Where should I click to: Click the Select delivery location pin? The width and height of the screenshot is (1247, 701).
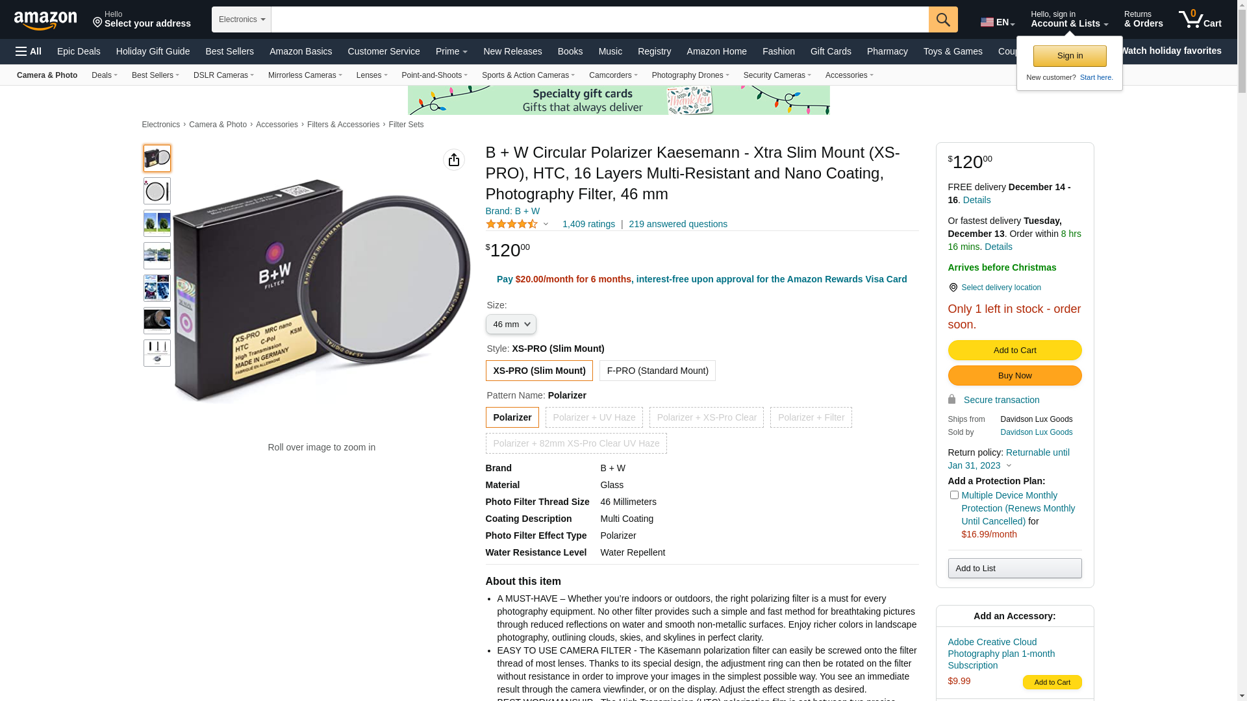pyautogui.click(x=953, y=288)
